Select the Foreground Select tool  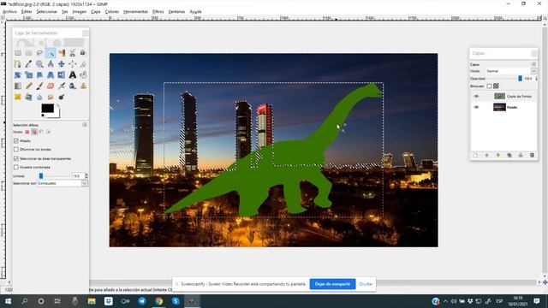pyautogui.click(x=83, y=53)
